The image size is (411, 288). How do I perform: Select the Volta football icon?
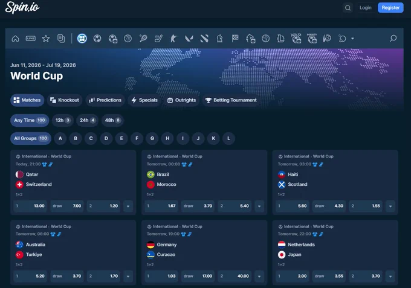tap(296, 39)
